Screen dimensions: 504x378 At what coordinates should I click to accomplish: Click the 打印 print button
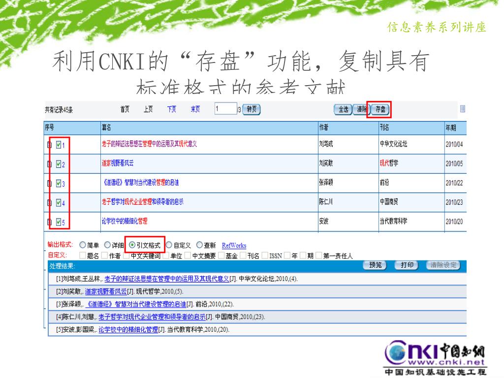406,265
